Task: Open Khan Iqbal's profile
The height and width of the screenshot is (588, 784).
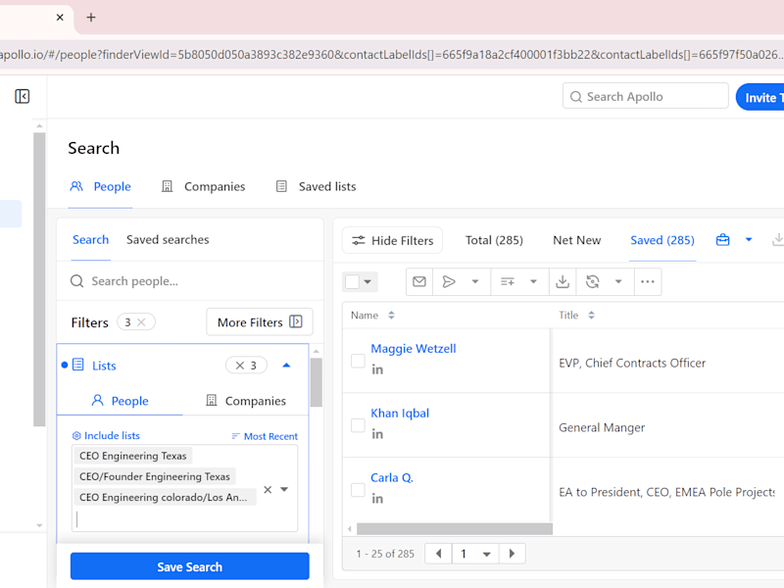Action: click(x=400, y=413)
